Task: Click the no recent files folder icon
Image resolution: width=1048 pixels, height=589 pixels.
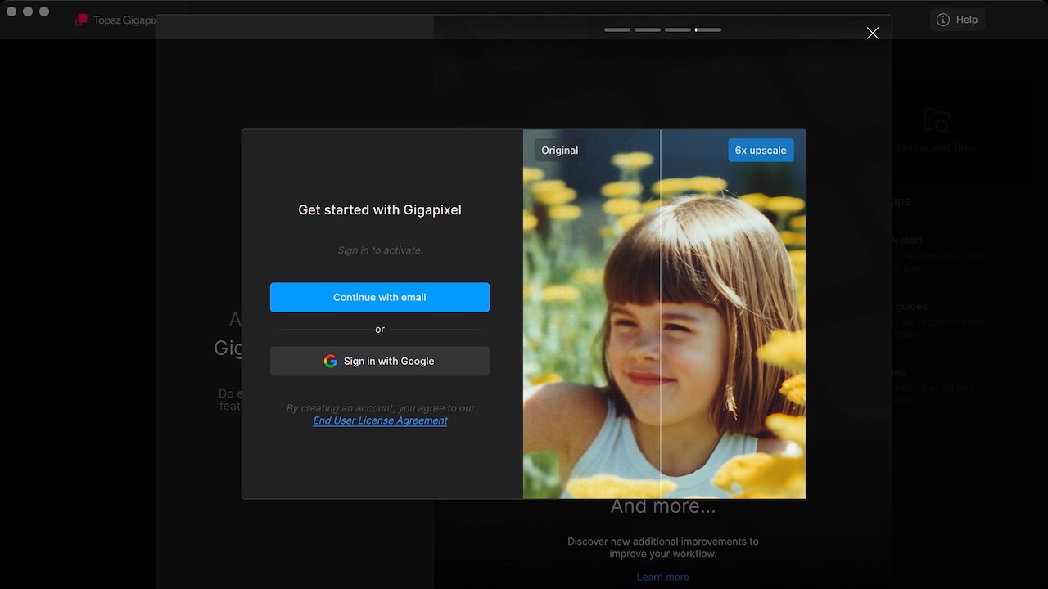Action: [937, 121]
